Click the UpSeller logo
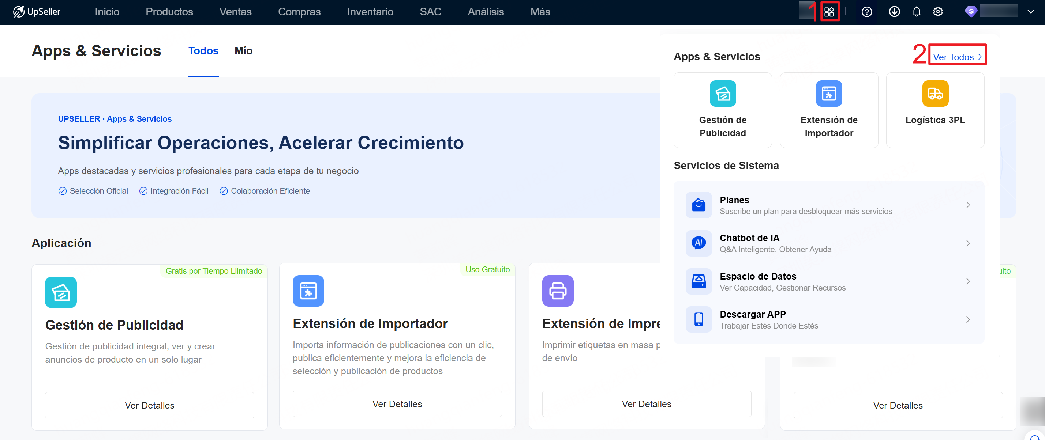The image size is (1045, 440). pos(37,12)
